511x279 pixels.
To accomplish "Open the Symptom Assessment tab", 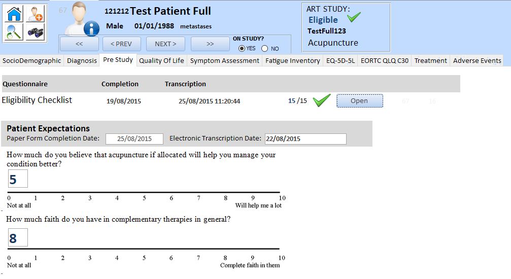I will 224,61.
